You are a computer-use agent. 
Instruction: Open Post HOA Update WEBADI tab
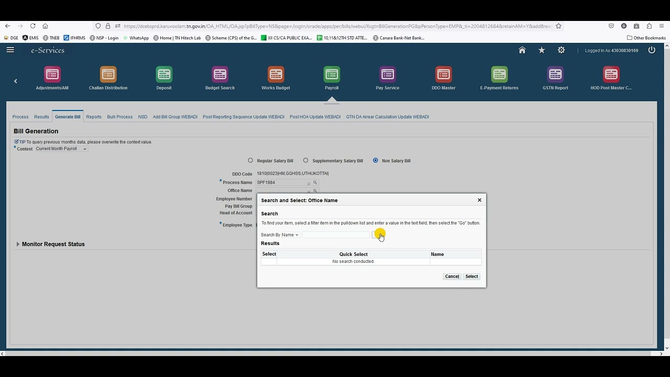coord(315,117)
